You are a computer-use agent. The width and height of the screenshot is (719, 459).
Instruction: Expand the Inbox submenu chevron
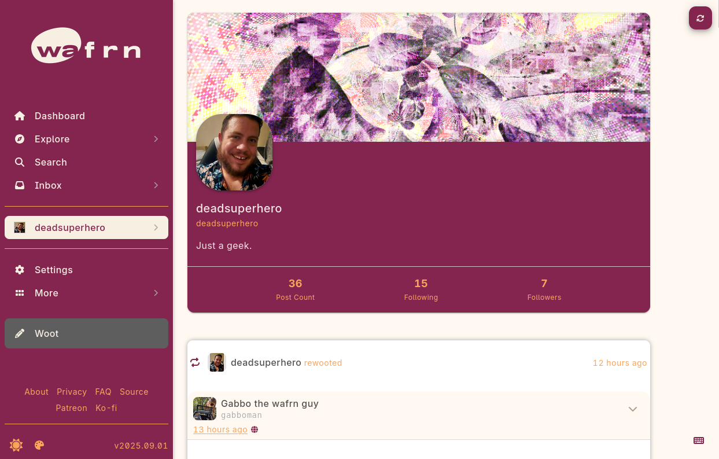(156, 185)
